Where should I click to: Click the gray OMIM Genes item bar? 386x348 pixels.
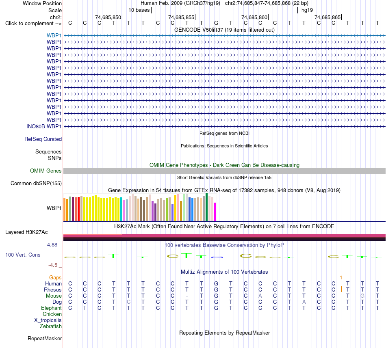224,171
